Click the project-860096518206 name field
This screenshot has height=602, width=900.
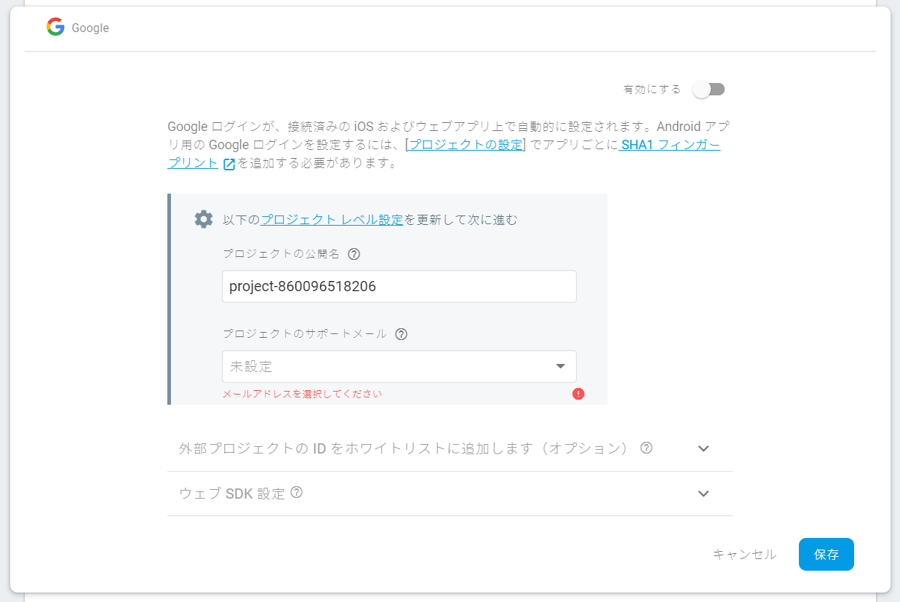tap(399, 286)
